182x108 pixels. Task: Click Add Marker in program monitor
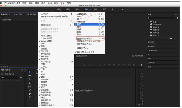[x=84, y=65]
